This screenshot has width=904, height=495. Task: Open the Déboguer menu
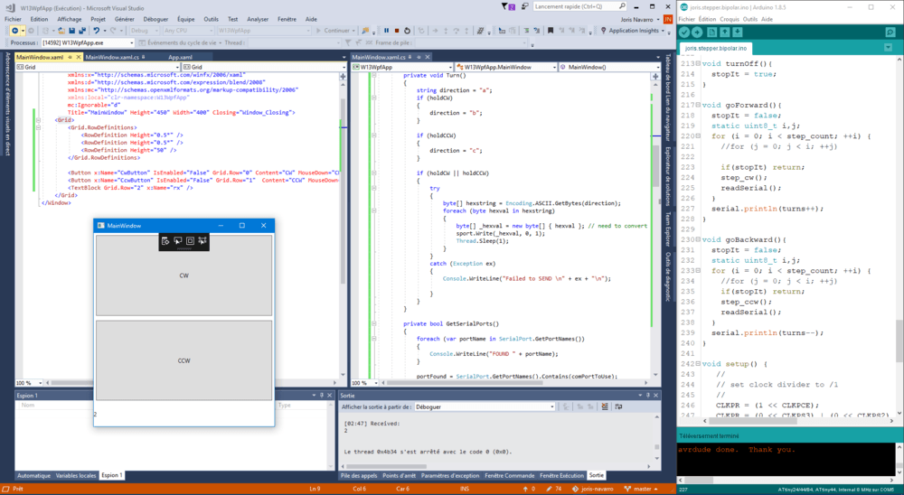click(156, 18)
